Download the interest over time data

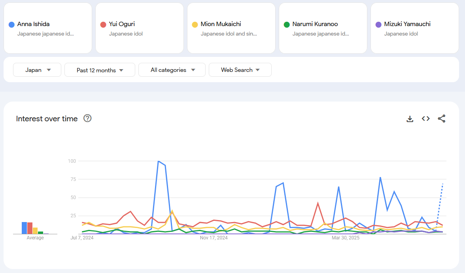[410, 119]
